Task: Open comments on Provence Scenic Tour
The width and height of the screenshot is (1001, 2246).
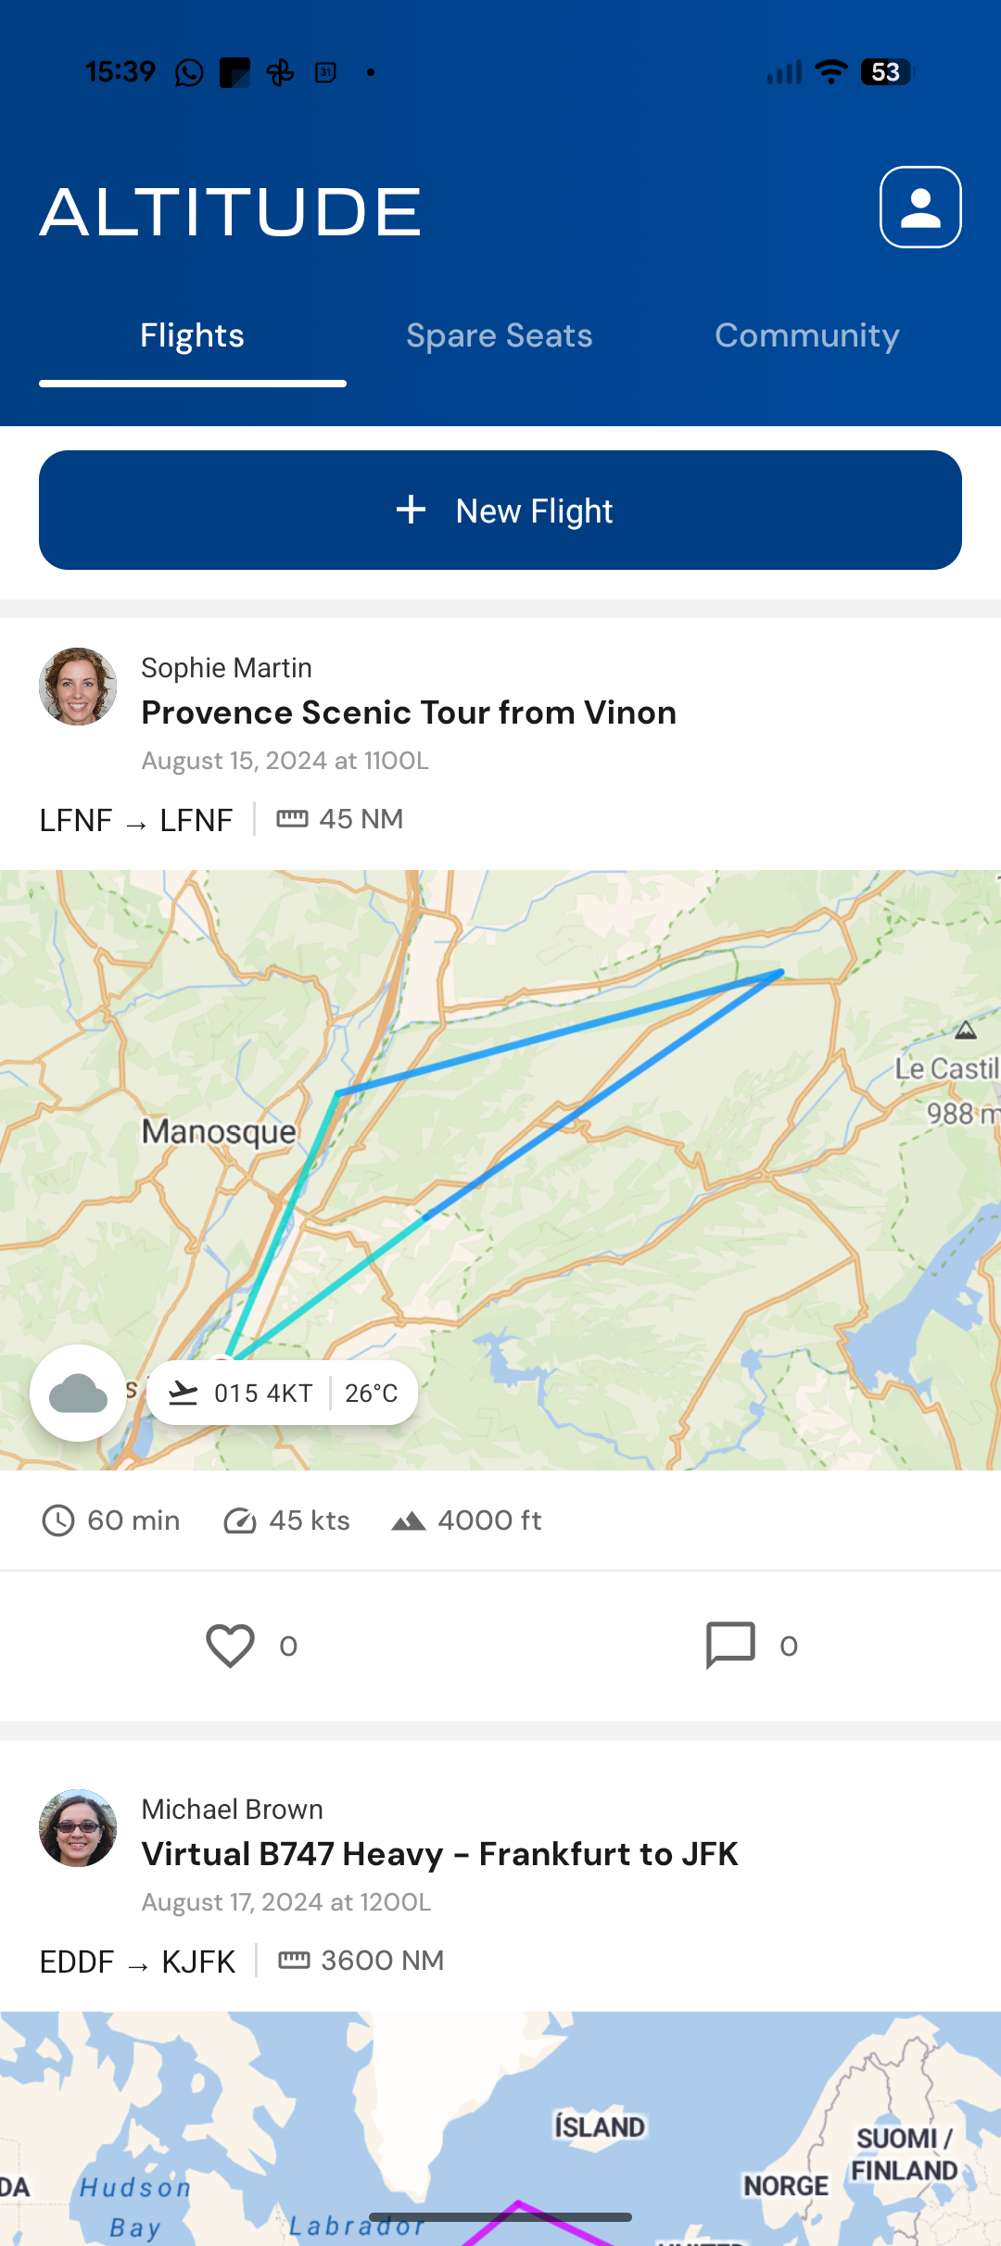Action: point(730,1646)
